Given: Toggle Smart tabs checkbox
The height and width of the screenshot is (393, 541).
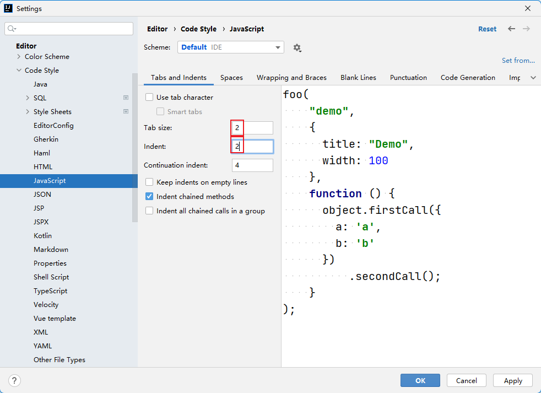Looking at the screenshot, I should click(160, 111).
